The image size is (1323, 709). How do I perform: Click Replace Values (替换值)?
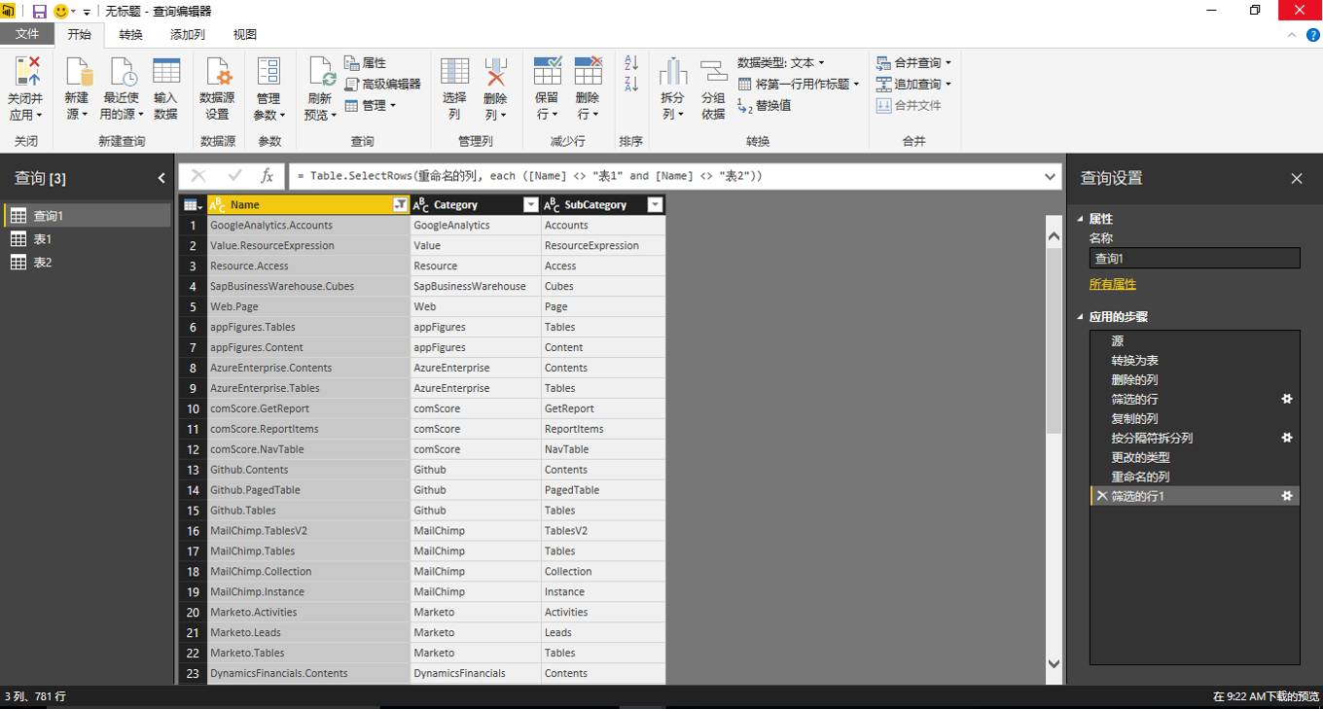(x=765, y=105)
